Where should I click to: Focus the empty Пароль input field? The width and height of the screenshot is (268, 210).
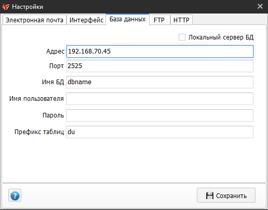pos(159,115)
